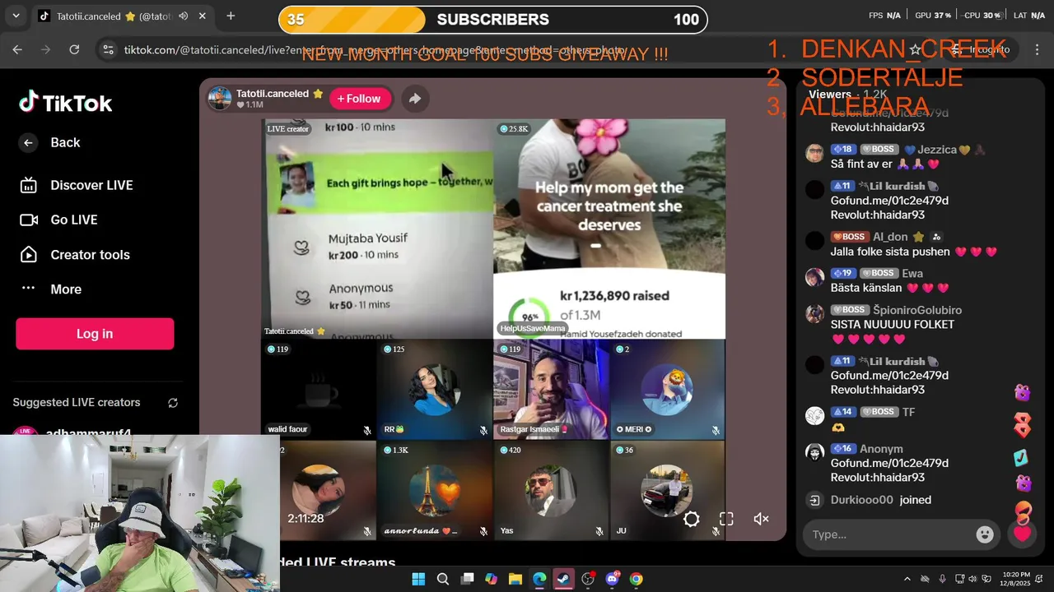Open Discover LIVE
The height and width of the screenshot is (592, 1054).
click(x=91, y=185)
